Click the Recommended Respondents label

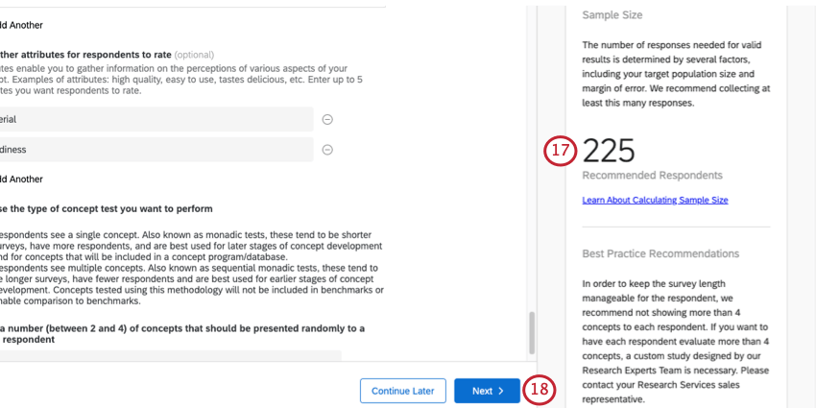click(652, 176)
